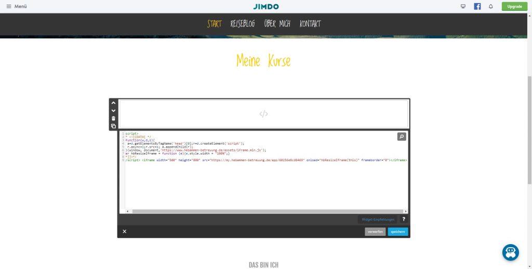Click the green Upgrade button
The width and height of the screenshot is (532, 269).
tap(514, 7)
